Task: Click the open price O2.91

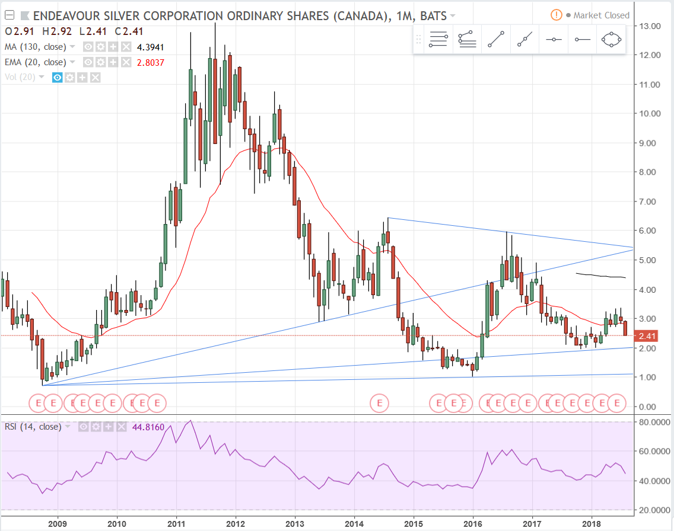Action: click(x=20, y=31)
